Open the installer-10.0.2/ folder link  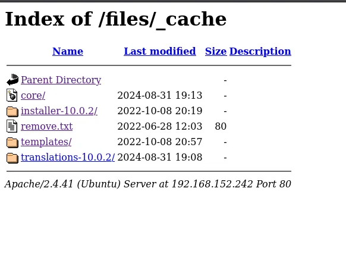[x=59, y=111]
